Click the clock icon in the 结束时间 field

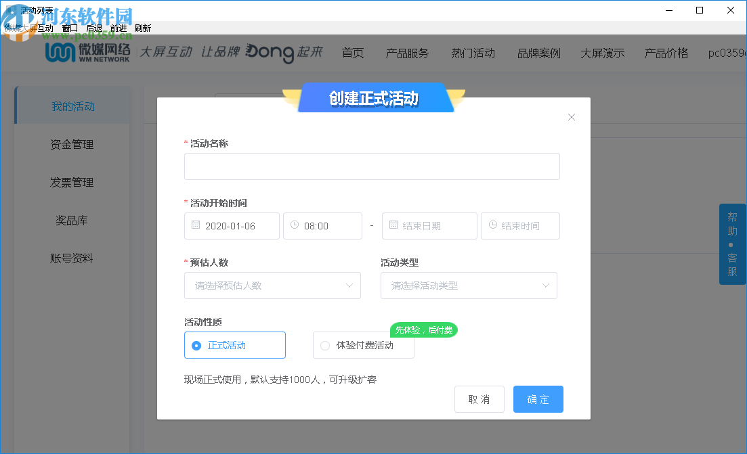pos(492,225)
